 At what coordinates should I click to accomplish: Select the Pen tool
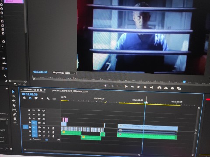pyautogui.click(x=14, y=114)
